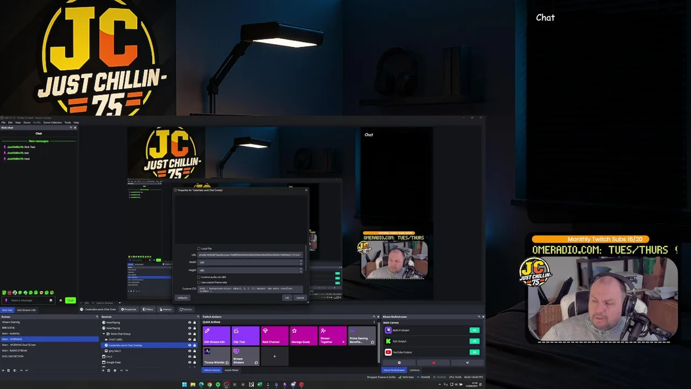
Task: Remove selected scene with trash icon
Action: pos(9,370)
